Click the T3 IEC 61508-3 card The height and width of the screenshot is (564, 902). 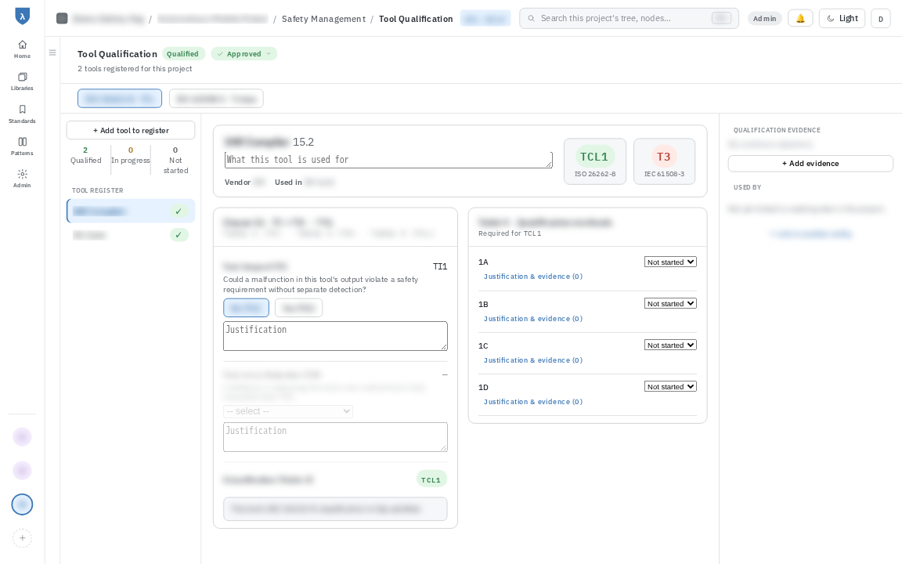[x=664, y=161]
